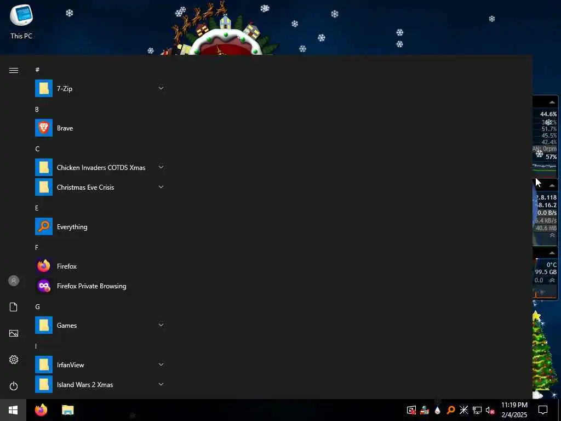Expand the Start menu hamburger navigation
This screenshot has height=421, width=561.
tap(14, 70)
